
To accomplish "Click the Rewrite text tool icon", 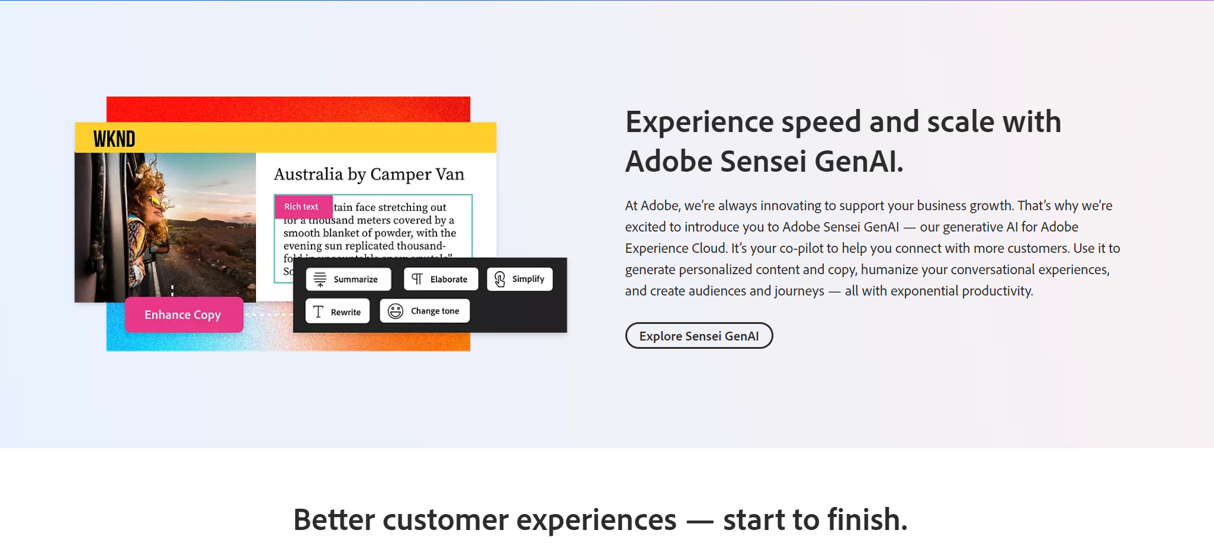I will point(318,310).
